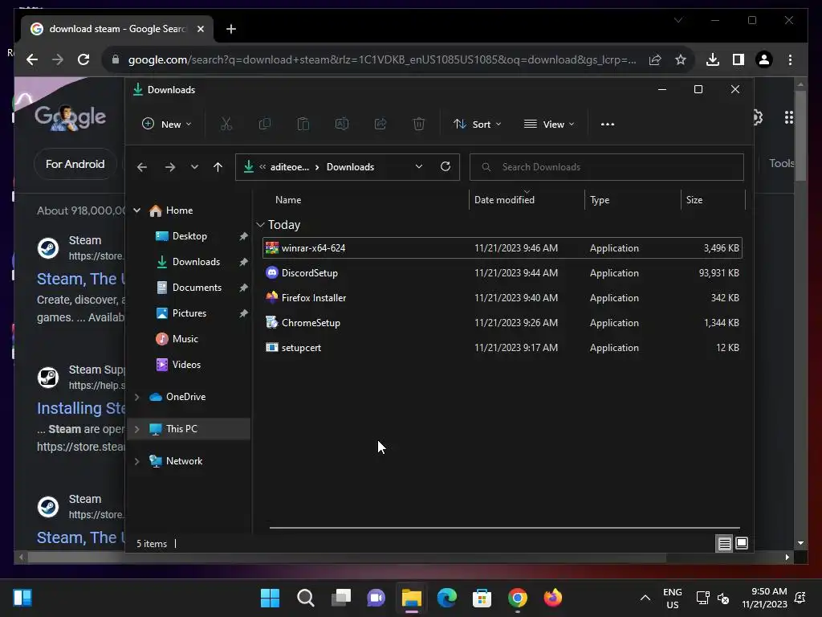The width and height of the screenshot is (822, 617).
Task: Open recent locations dropdown arrow
Action: click(x=194, y=167)
